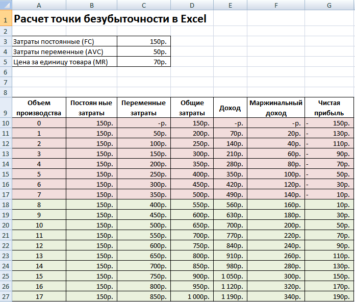This screenshot has height=302, width=355.
Task: Click header 'Чистая прибыль'
Action: pos(329,108)
